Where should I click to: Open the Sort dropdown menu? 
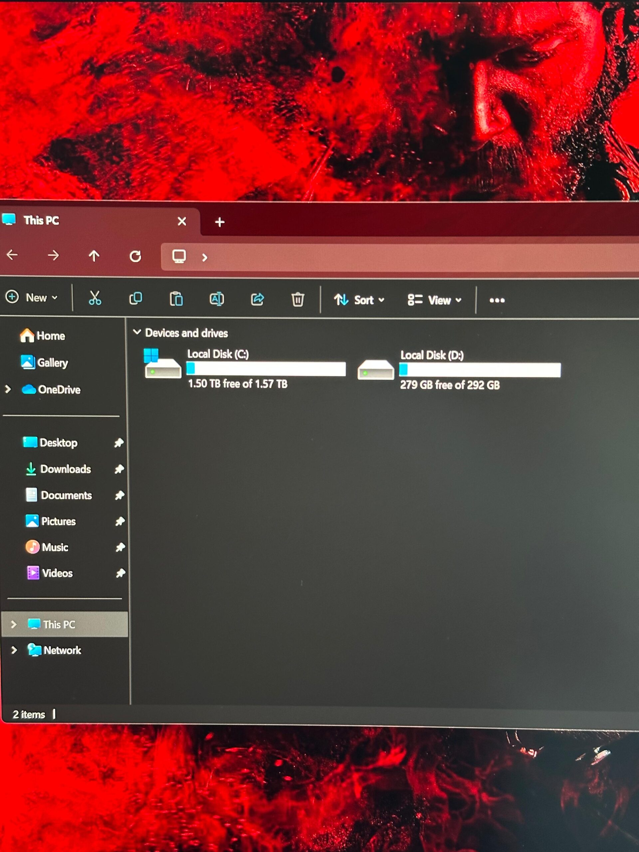click(x=359, y=300)
